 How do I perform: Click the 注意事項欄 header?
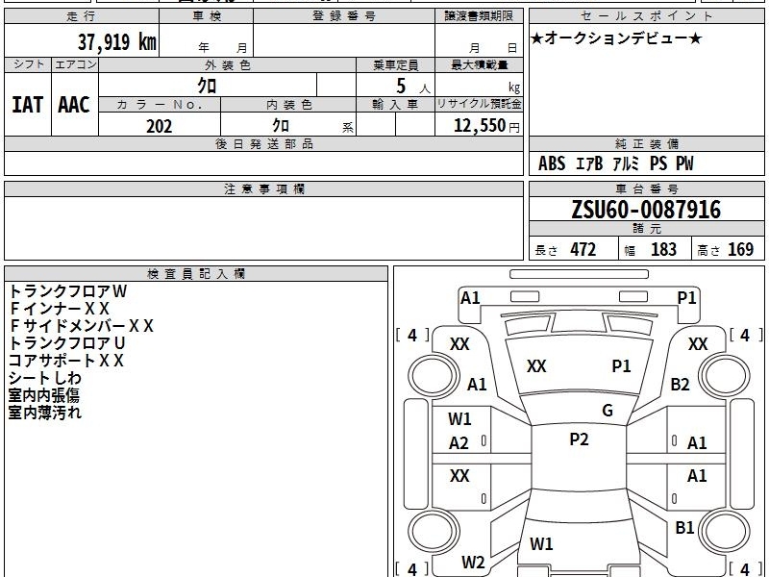(263, 188)
